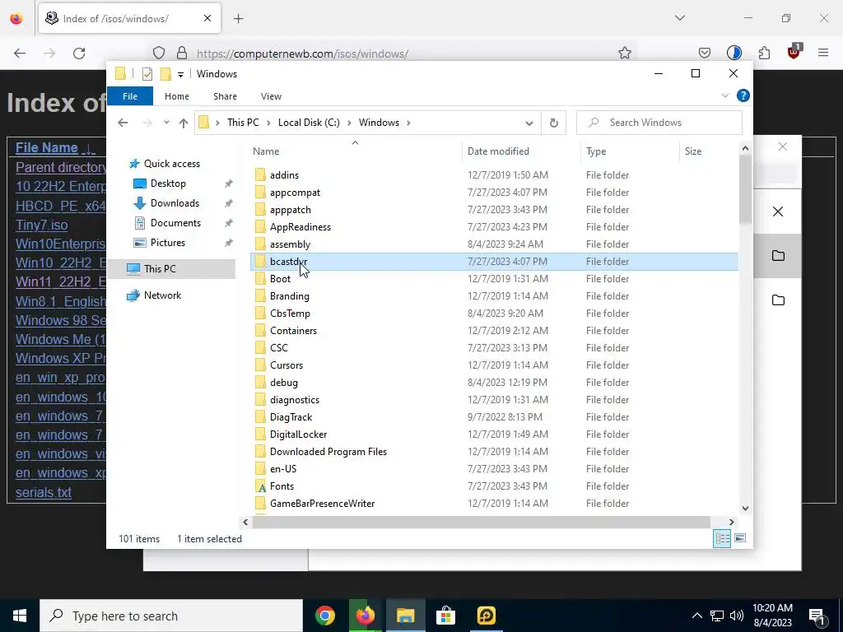Click the uBlock Origin toolbar icon
843x632 pixels.
(x=794, y=52)
